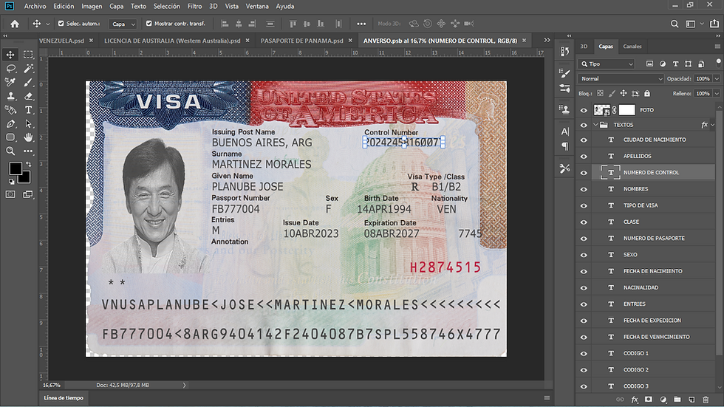Viewport: 724px width, 407px height.
Task: Click the Home icon in options bar
Action: click(x=15, y=24)
